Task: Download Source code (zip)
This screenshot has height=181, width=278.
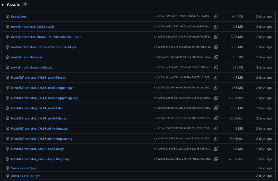Action: coord(23,168)
